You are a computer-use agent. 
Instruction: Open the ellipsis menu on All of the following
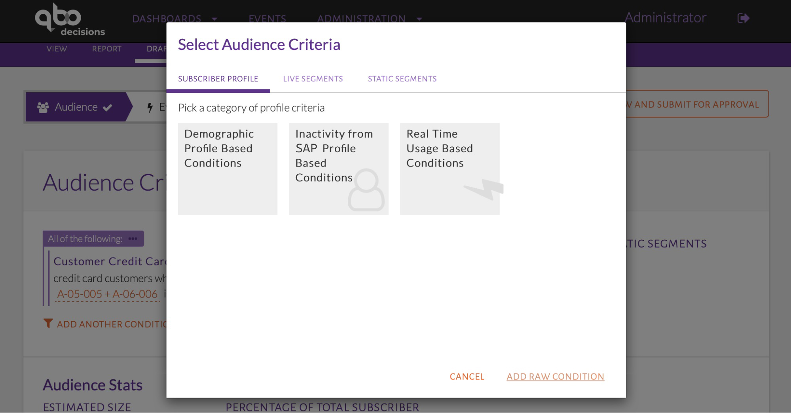tap(133, 239)
